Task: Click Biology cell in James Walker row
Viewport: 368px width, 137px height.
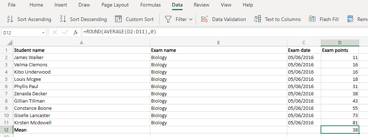Action: click(218, 57)
